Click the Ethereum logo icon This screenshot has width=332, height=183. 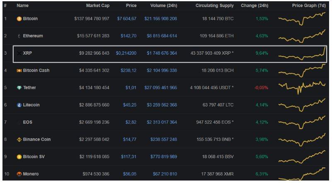point(19,36)
